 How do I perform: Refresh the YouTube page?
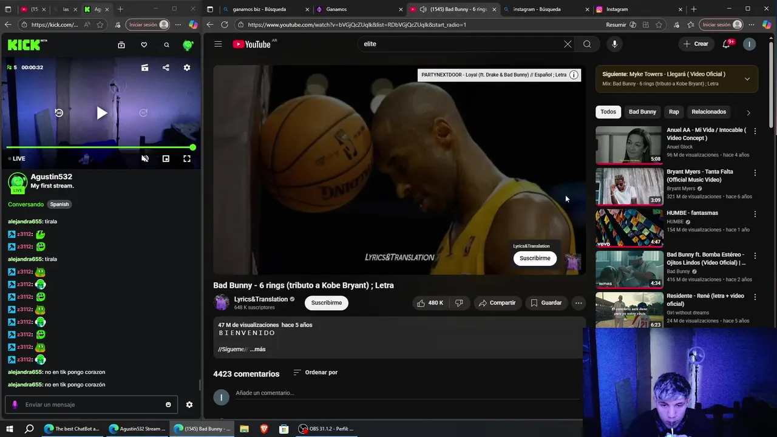[x=225, y=25]
